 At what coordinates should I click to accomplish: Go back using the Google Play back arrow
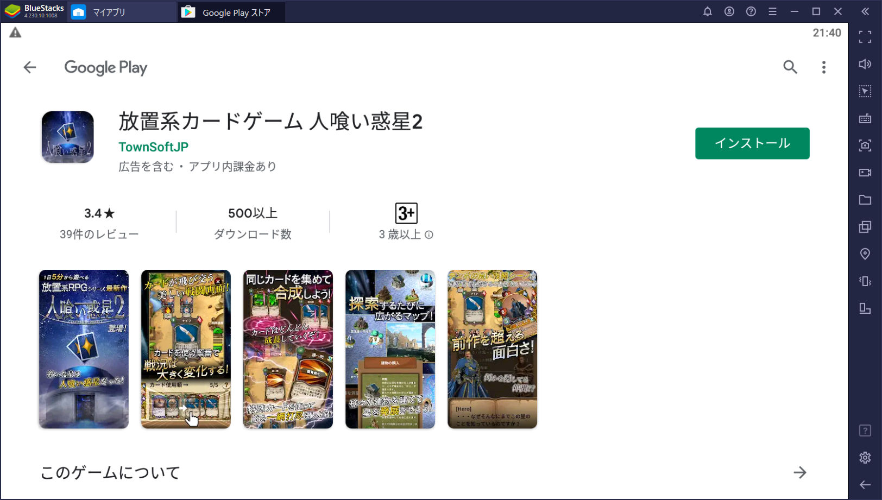30,67
